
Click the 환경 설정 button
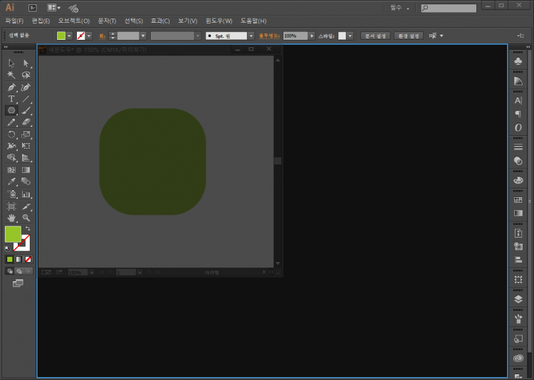point(410,36)
